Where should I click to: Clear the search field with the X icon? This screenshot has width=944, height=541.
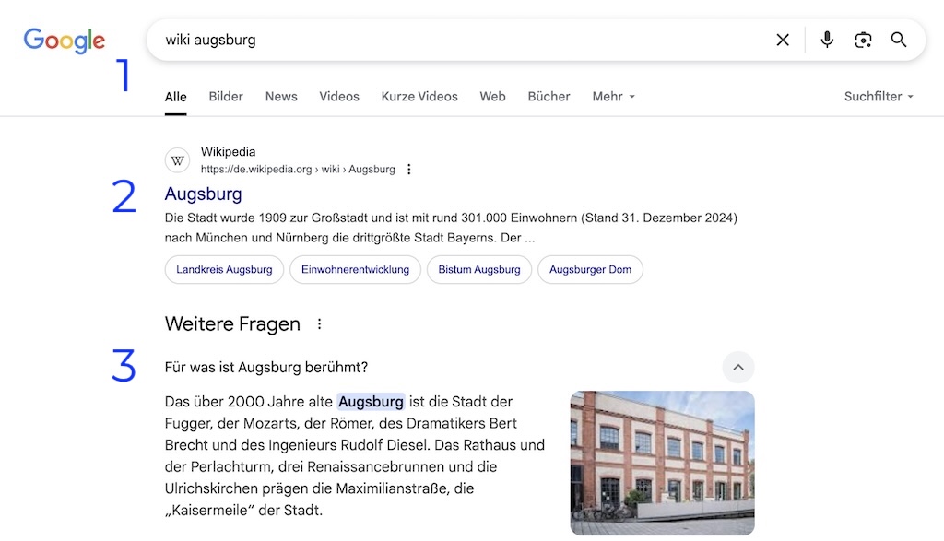click(782, 40)
